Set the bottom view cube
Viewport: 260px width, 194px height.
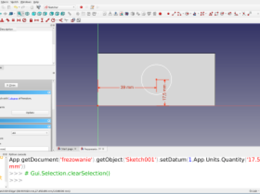tap(57, 14)
